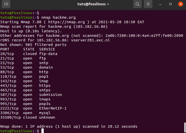Click the 20/tcp port entry
Image resolution: width=186 pixels, height=133 pixels.
[x=7, y=54]
